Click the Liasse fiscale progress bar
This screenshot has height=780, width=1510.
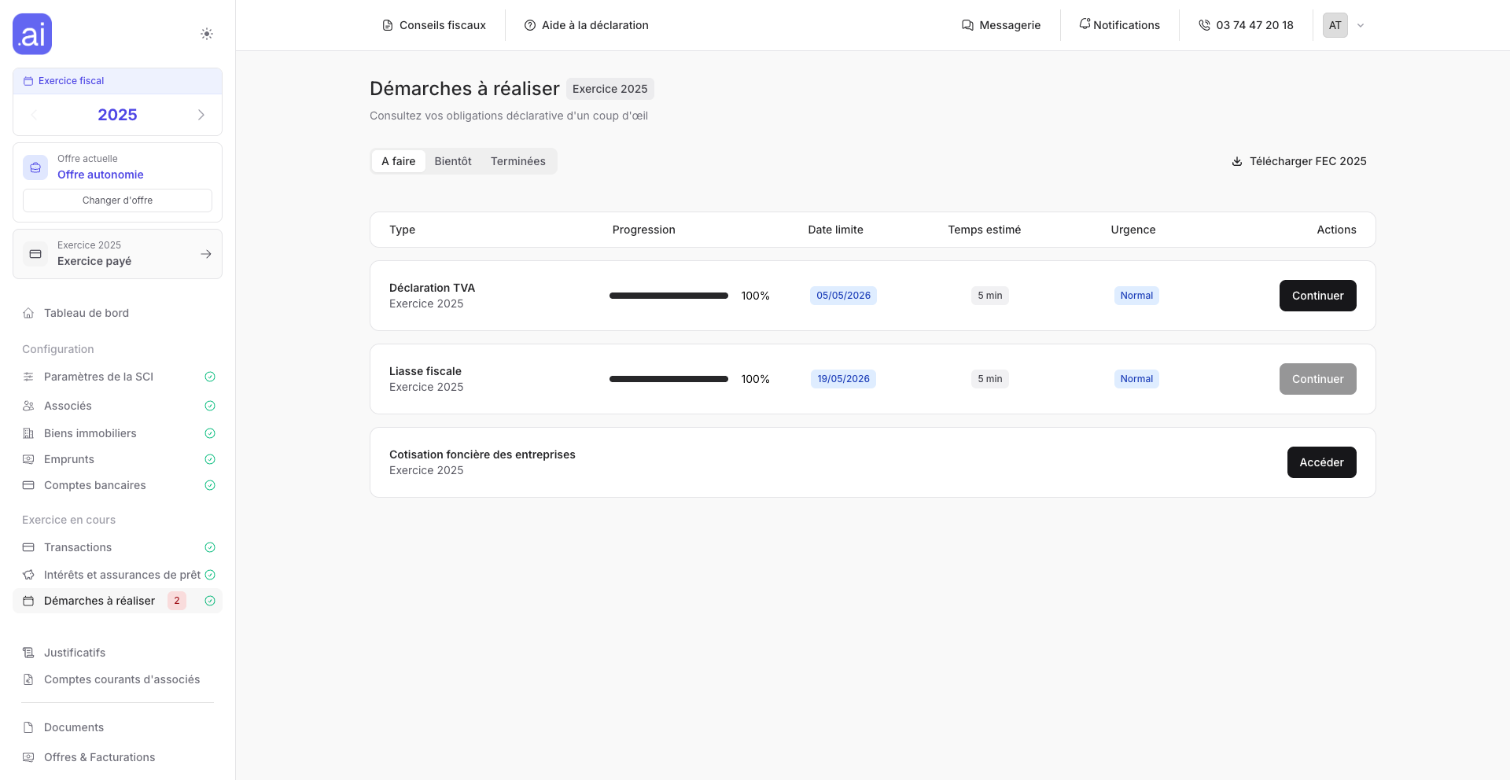coord(668,379)
